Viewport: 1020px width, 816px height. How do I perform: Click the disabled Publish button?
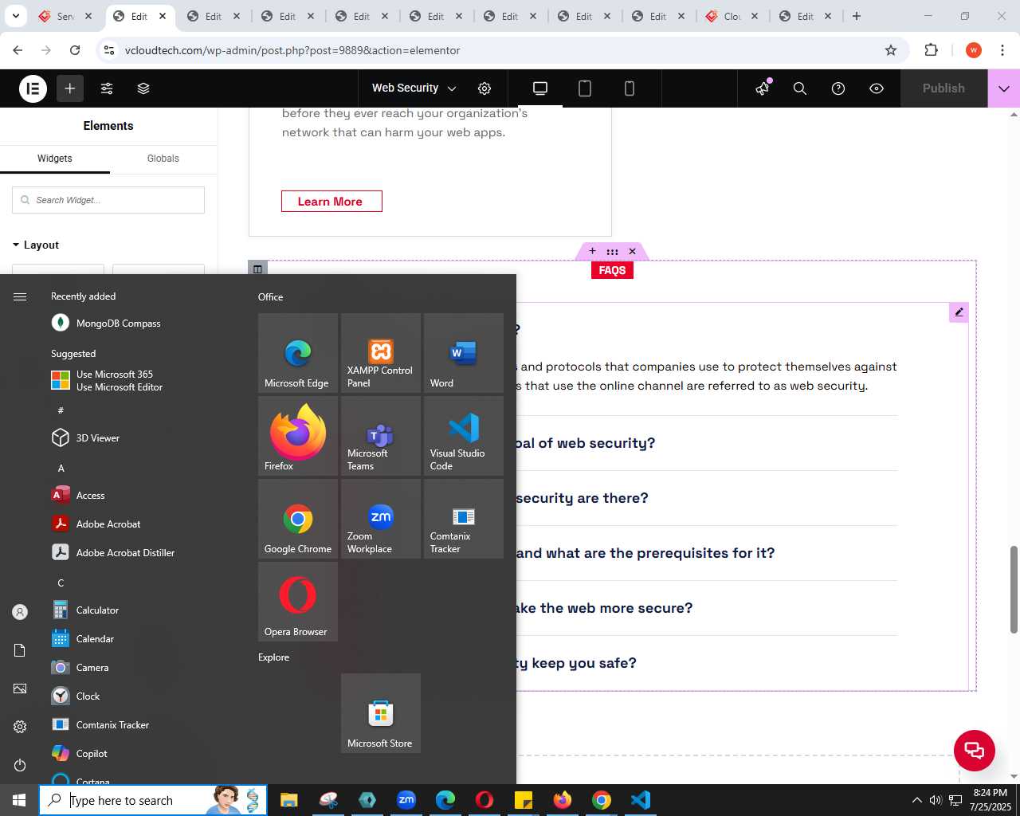click(x=943, y=88)
